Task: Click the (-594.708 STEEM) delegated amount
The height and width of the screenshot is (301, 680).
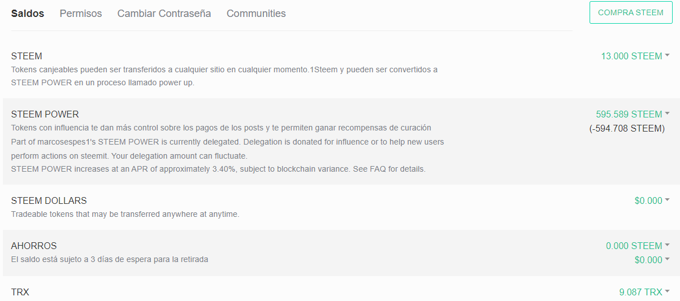Action: 627,128
